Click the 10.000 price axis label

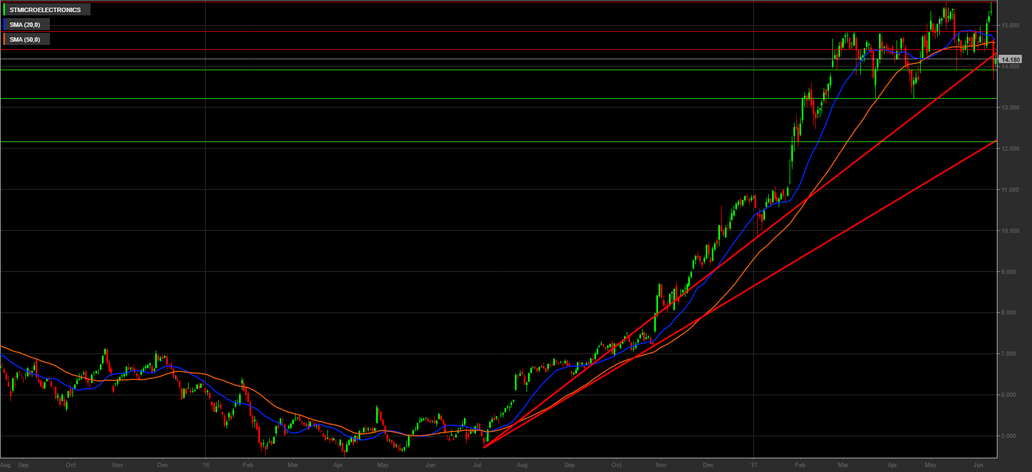coord(1010,231)
